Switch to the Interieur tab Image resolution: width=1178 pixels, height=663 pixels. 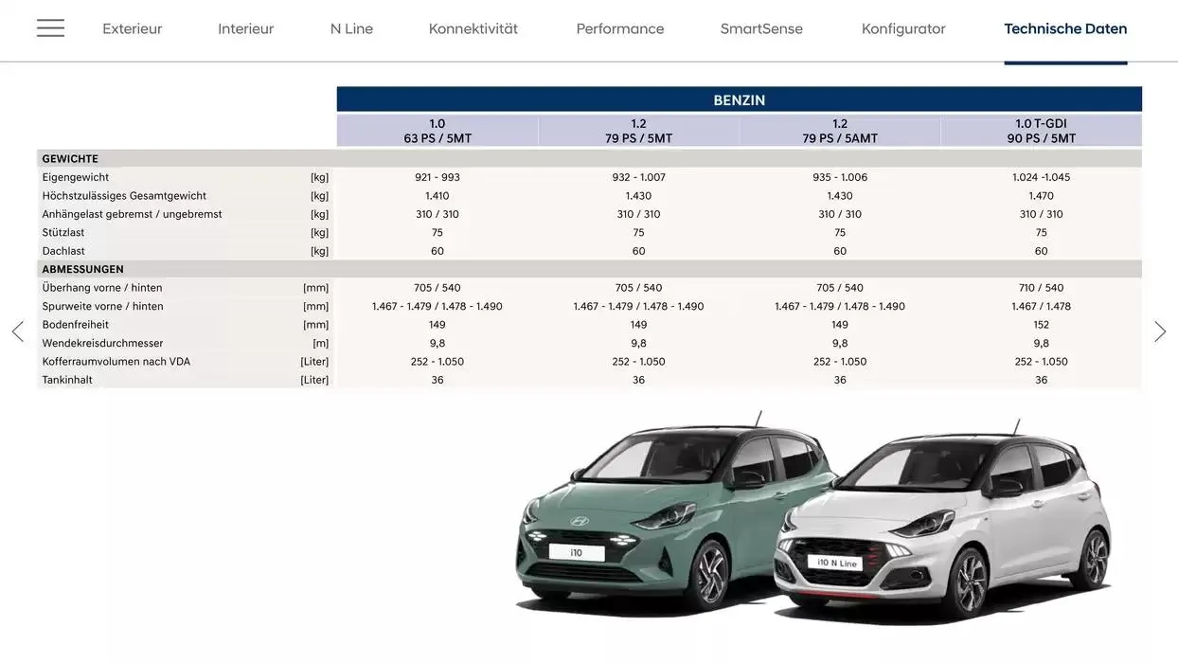point(245,27)
